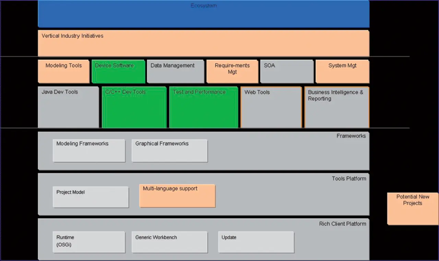Screen dimensions: 439x261
Task: Click the Modeling Frameworks box
Action: [x=89, y=150]
